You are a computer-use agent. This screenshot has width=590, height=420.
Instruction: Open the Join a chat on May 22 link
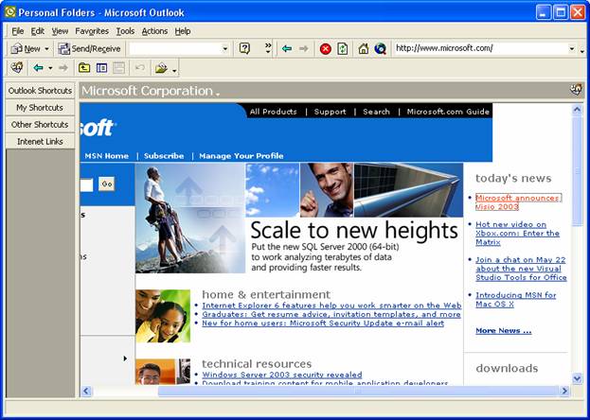pyautogui.click(x=521, y=269)
